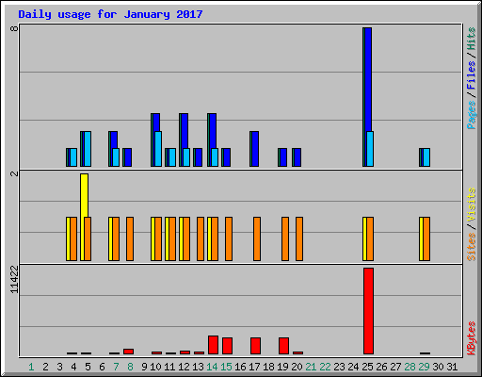This screenshot has width=482, height=377.
Task: Click the day label "26" on the axis
Action: (381, 367)
